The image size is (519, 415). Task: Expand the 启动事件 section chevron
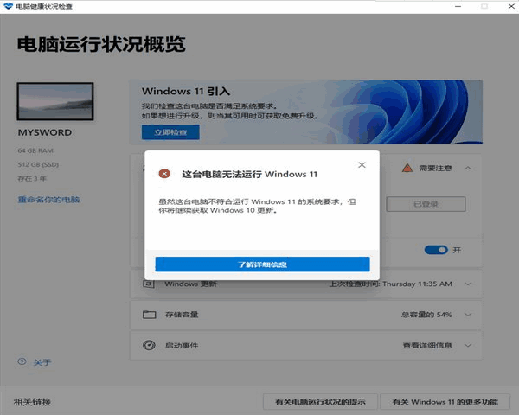468,345
